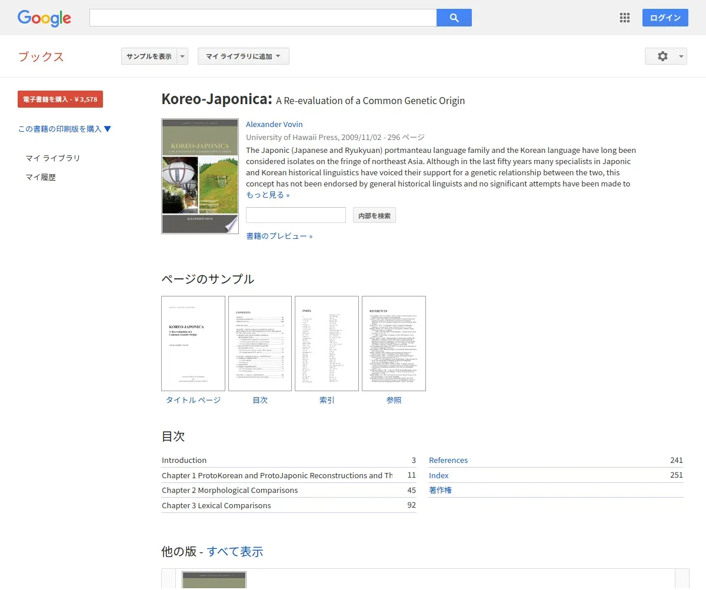Viewport: 706px width, 590px height.
Task: Open the References contents link
Action: coord(448,461)
